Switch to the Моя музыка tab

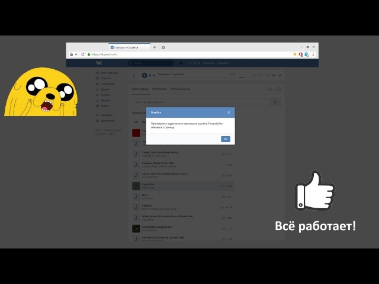(x=140, y=89)
